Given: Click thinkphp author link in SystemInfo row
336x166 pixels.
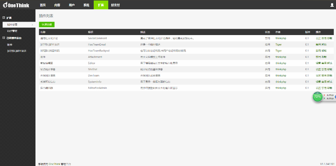Looking at the screenshot, I should tap(281, 82).
